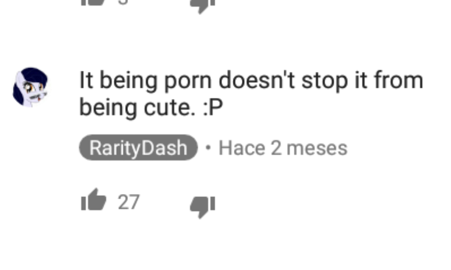This screenshot has height=270, width=451.
Task: Click the word 'It' starting the comment
Action: click(x=86, y=80)
